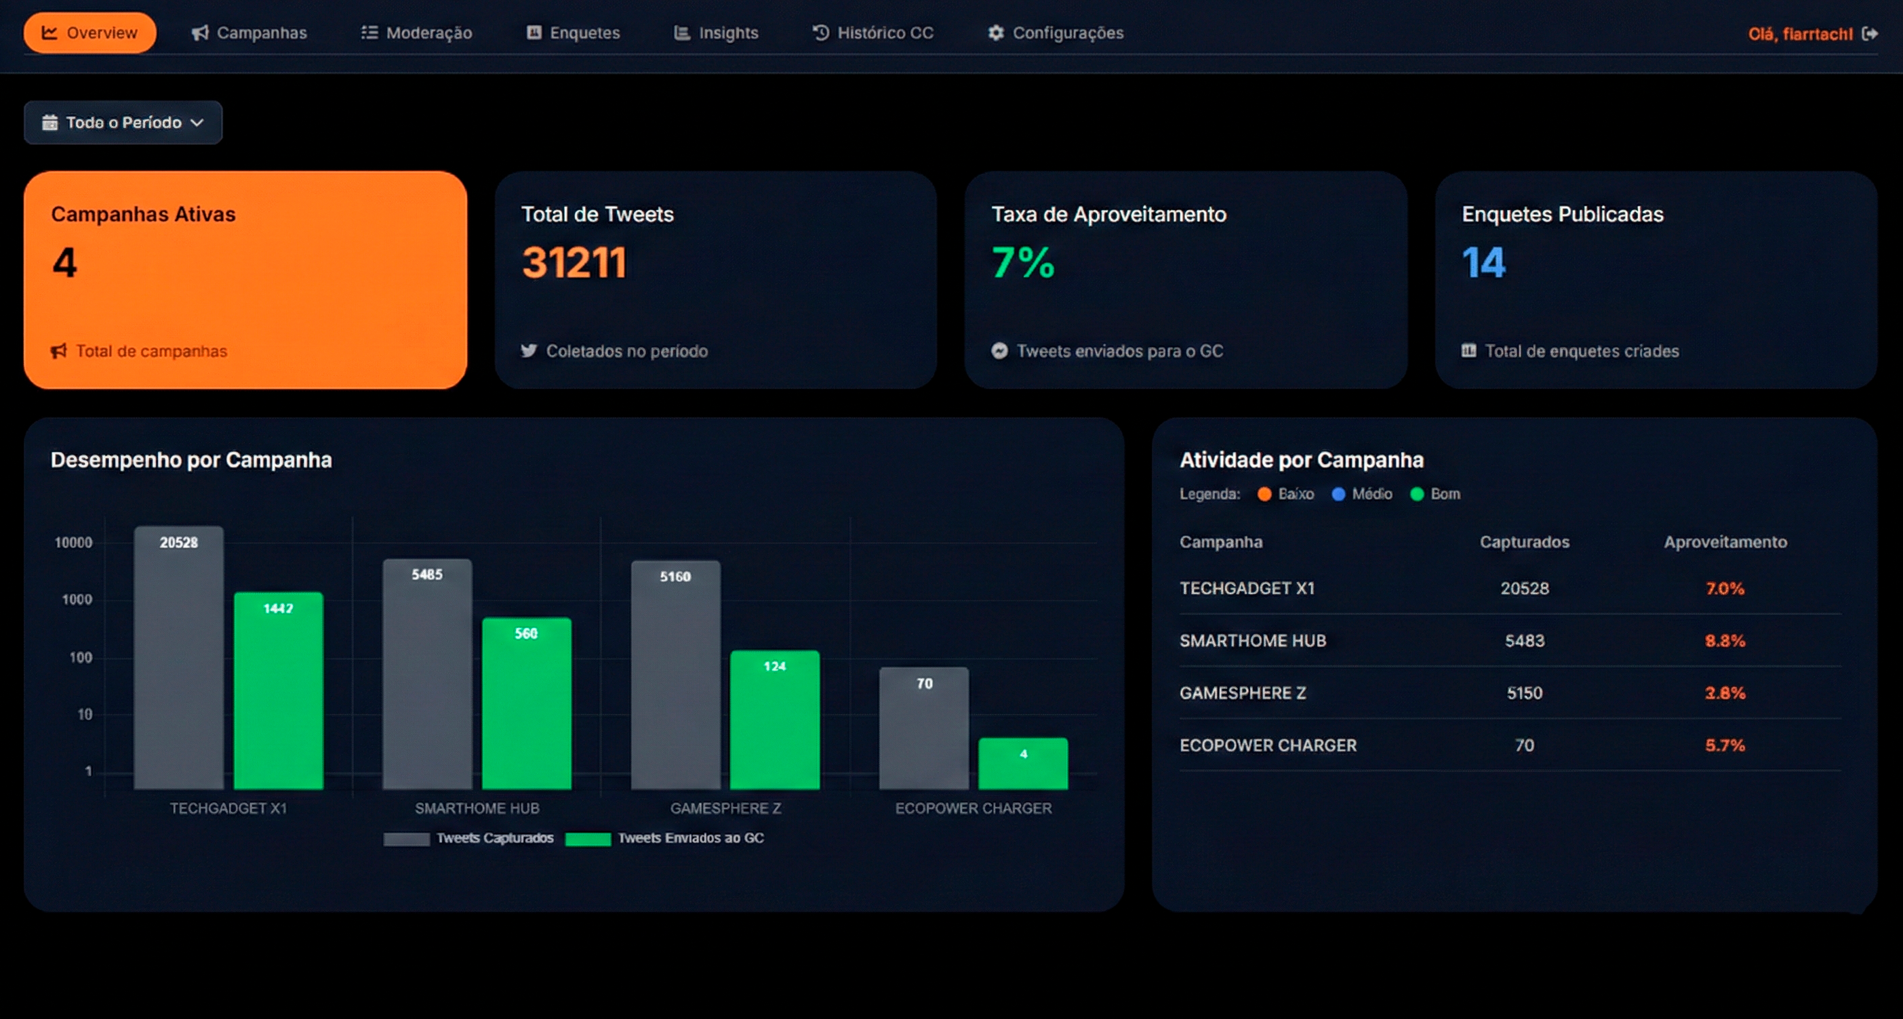Click the history clock icon for Histórico CC
The width and height of the screenshot is (1903, 1019).
(820, 33)
